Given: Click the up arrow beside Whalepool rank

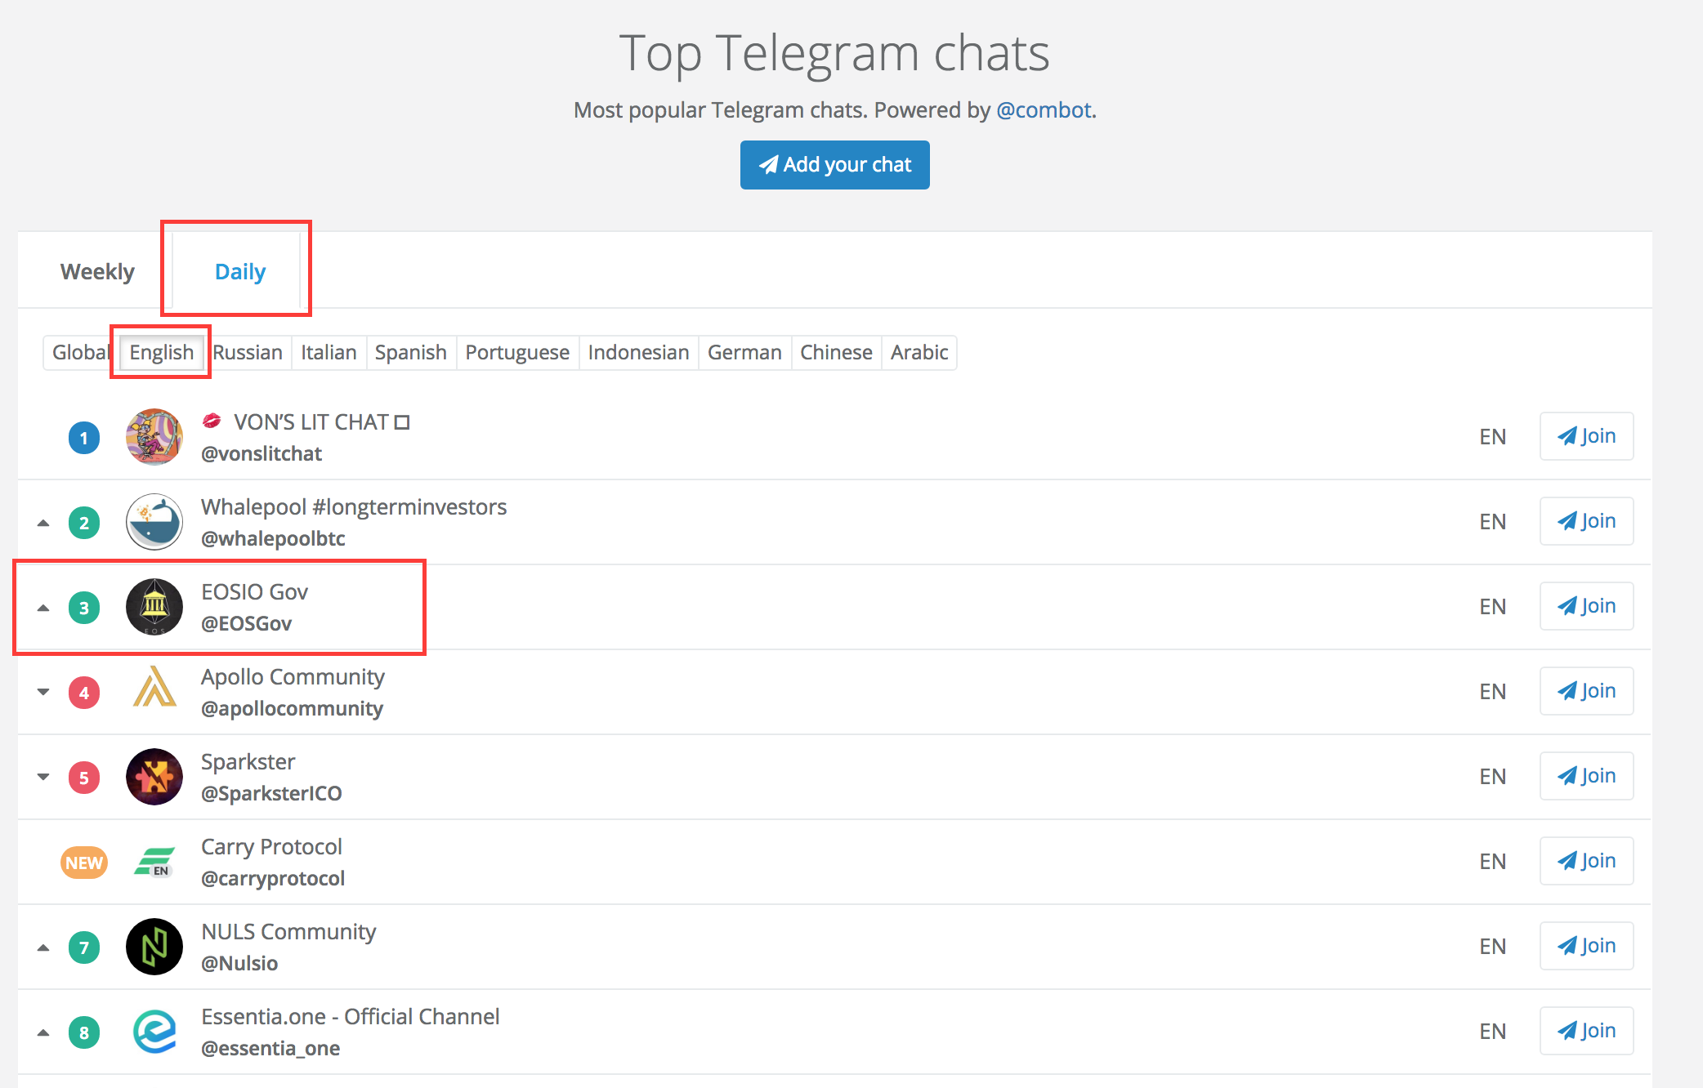Looking at the screenshot, I should (x=43, y=523).
